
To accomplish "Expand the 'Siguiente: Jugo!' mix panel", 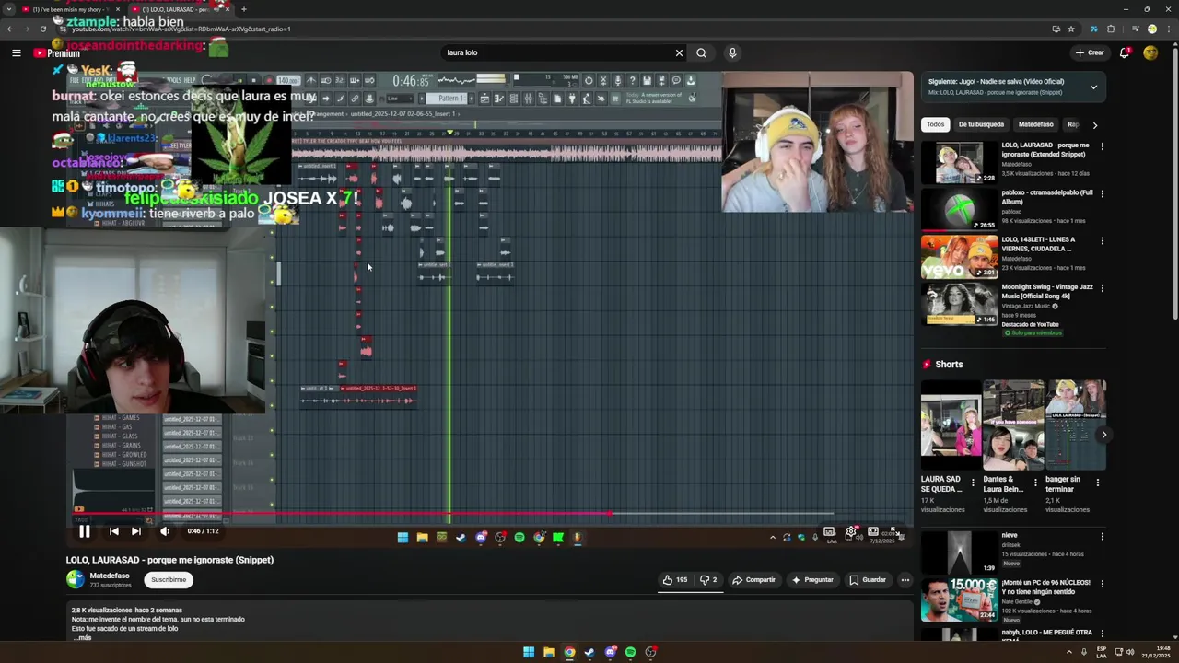I will [1093, 87].
